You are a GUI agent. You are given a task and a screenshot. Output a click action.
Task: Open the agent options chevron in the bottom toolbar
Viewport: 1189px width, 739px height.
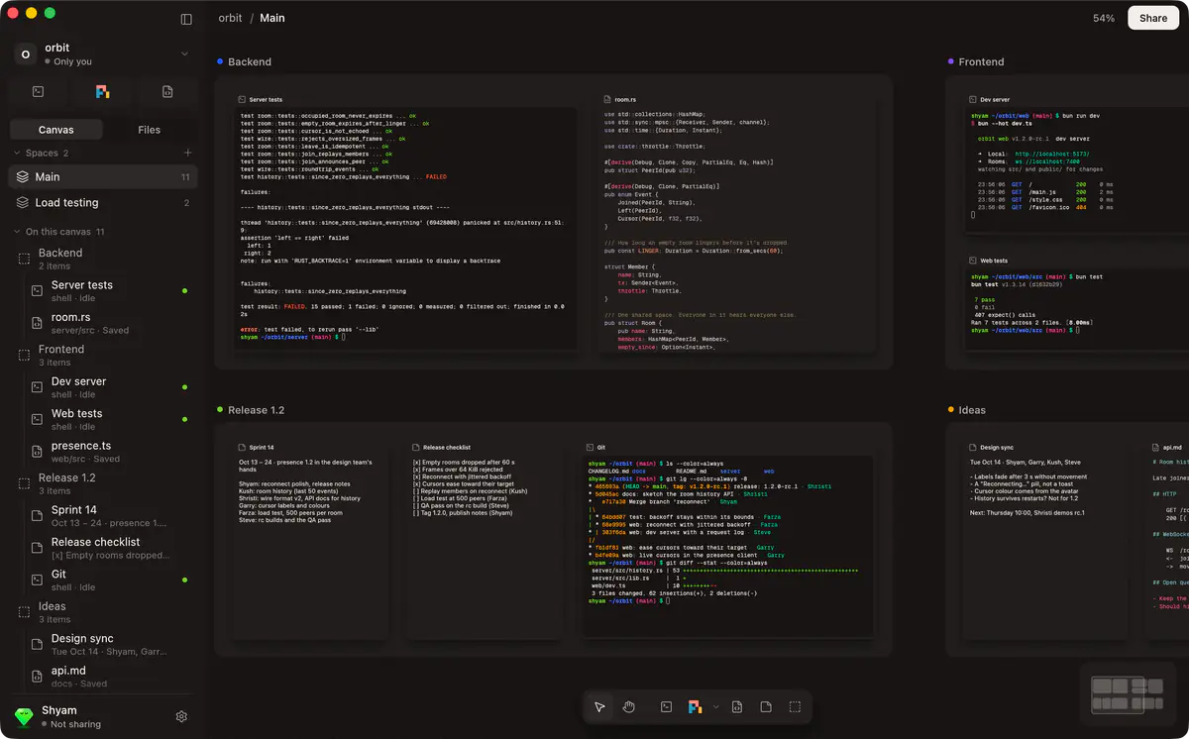(x=715, y=707)
